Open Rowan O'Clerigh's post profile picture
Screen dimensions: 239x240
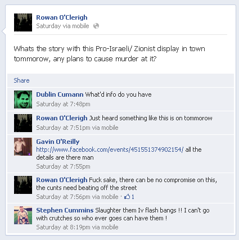[23, 22]
